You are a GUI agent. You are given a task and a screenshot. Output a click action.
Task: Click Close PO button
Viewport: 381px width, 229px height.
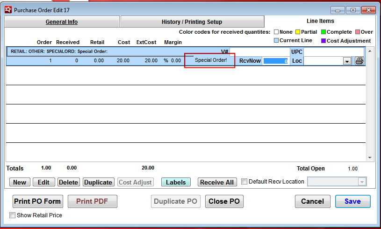(x=224, y=201)
